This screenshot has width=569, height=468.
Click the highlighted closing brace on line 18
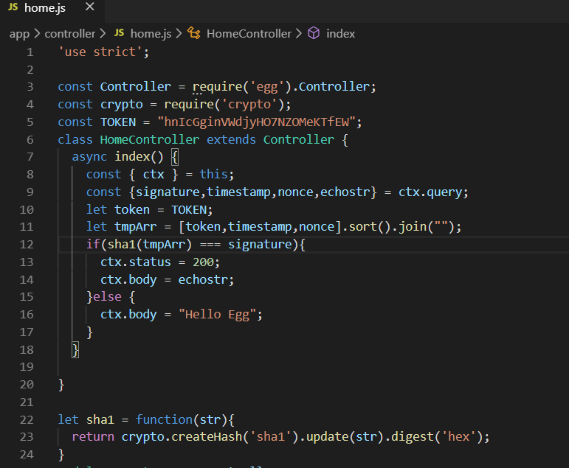click(x=75, y=349)
